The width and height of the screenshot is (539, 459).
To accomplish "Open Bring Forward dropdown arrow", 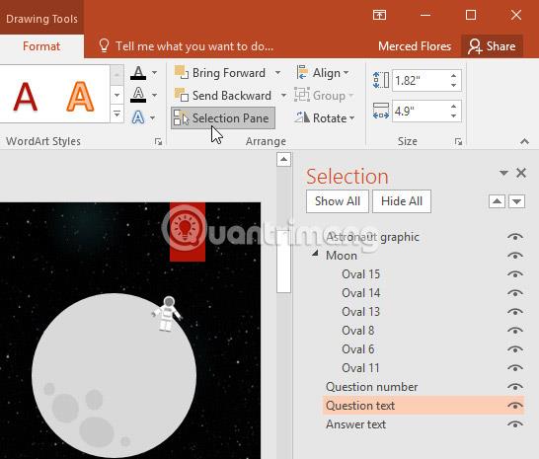I will point(277,73).
